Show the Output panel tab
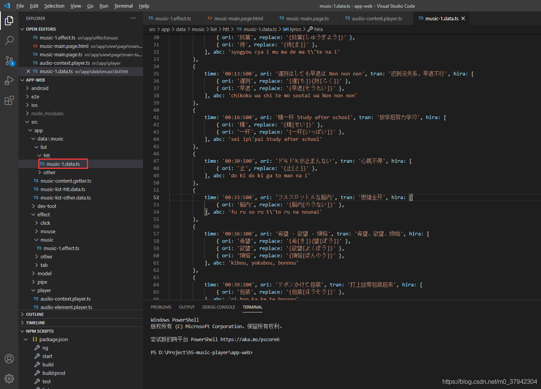This screenshot has width=541, height=389. pyautogui.click(x=187, y=307)
